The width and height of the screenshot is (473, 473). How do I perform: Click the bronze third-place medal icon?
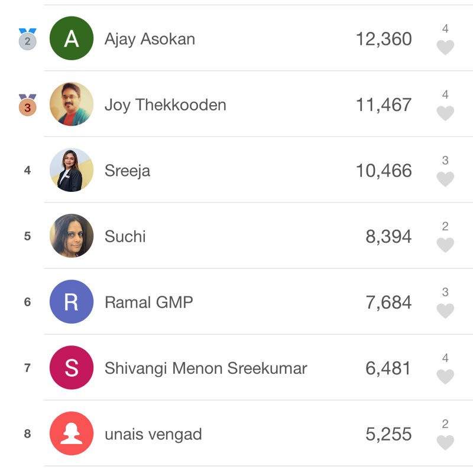click(x=27, y=105)
